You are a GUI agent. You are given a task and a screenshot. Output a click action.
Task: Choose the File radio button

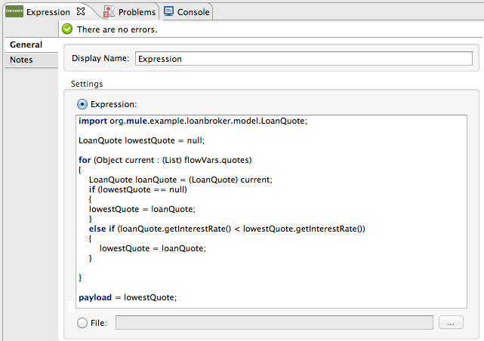point(82,323)
